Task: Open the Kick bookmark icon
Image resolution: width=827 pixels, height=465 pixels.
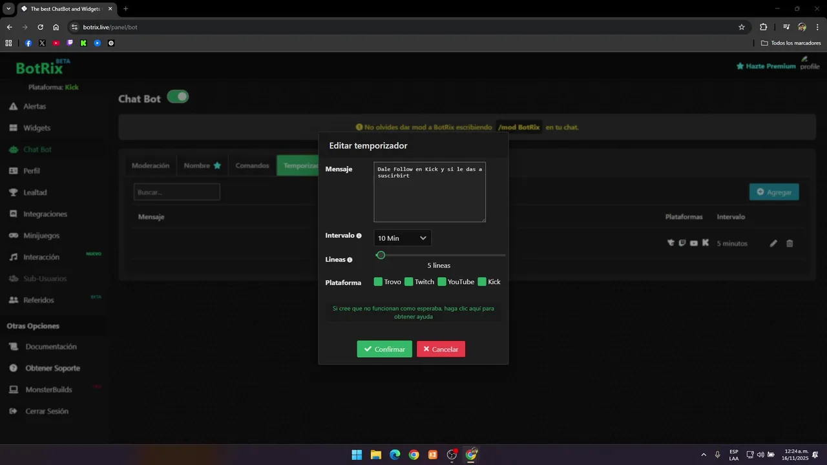Action: [x=83, y=43]
